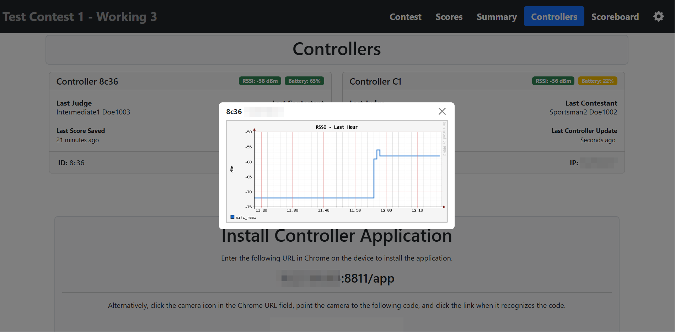Viewport: 675px width, 332px height.
Task: Click the Controller 8c36 card heading
Action: tap(87, 81)
